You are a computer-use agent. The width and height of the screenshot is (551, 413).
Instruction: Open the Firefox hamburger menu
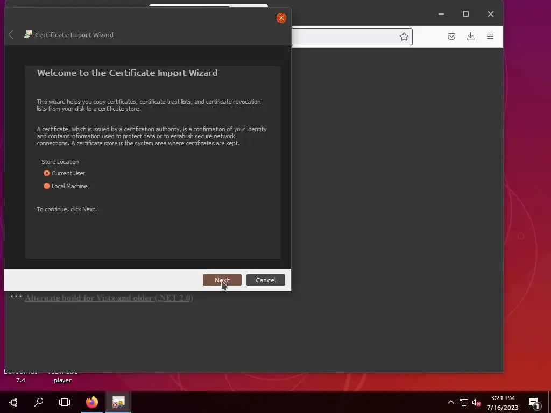[490, 37]
